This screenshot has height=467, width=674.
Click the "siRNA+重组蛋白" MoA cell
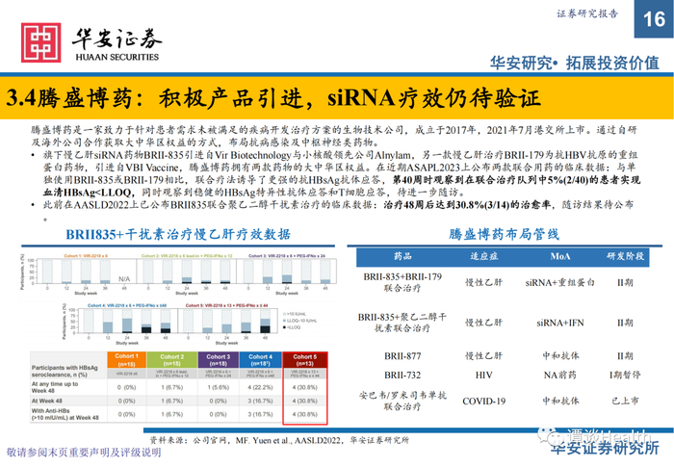pos(560,282)
